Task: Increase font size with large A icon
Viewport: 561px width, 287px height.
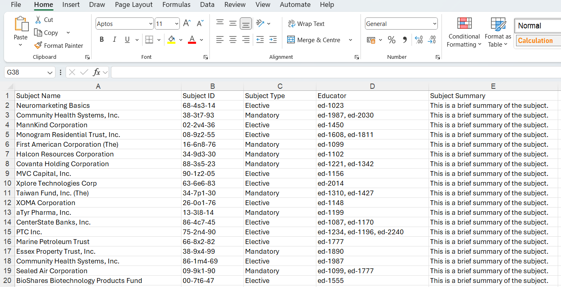Action: coord(187,24)
